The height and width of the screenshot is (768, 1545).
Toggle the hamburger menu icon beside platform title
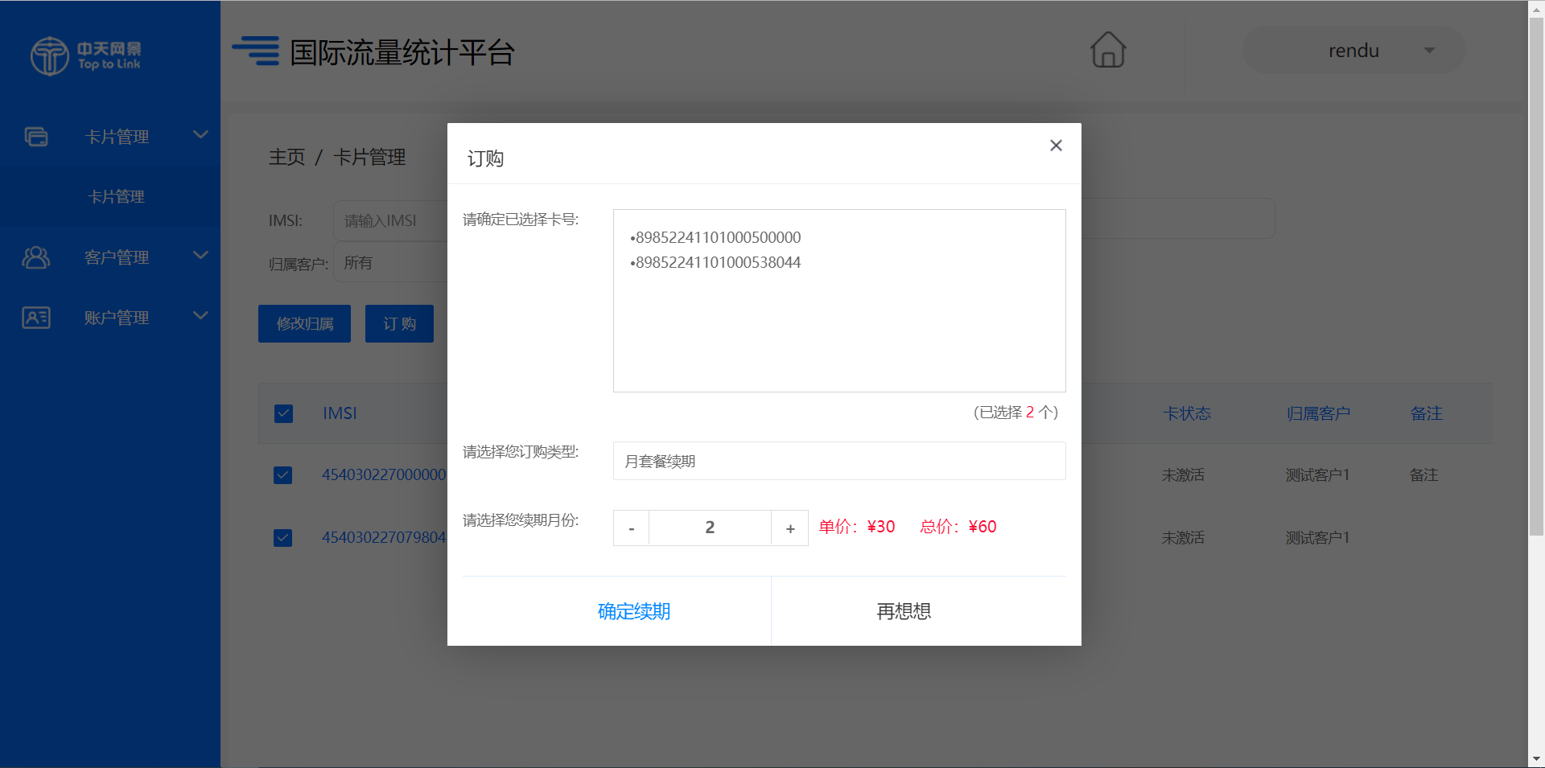tap(256, 50)
